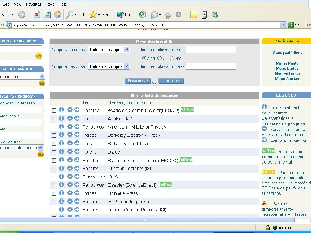Remove AgriFor (RDN) with its minus icon
Image resolution: width=311 pixels, height=233 pixels.
pyautogui.click(x=70, y=118)
